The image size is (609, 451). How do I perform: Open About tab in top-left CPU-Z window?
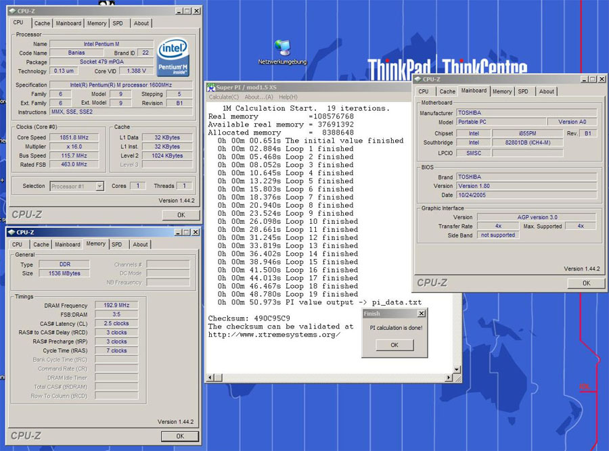[x=141, y=23]
